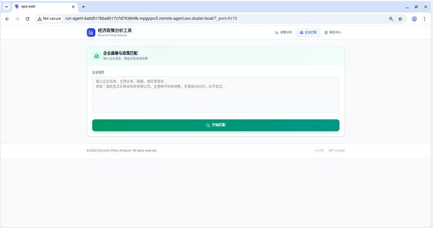Open the zoom magnifier icon in address bar
This screenshot has height=228, width=433.
391,19
